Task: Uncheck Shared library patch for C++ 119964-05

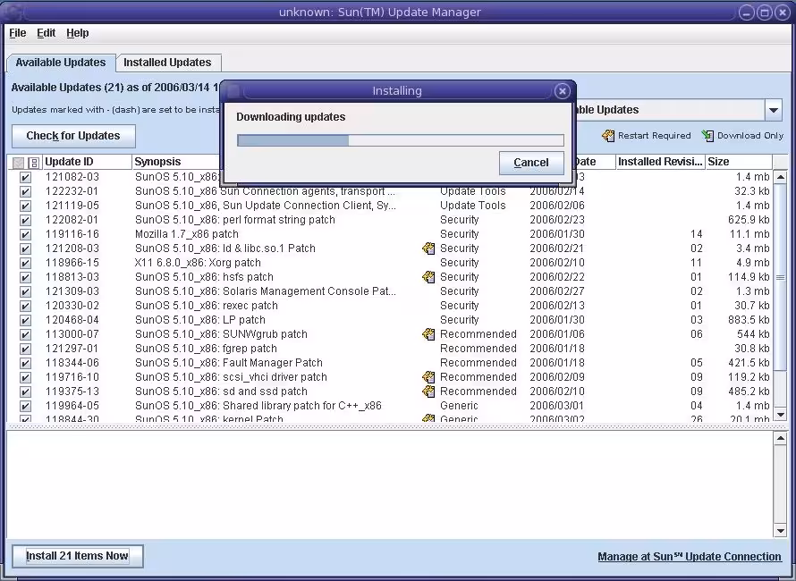Action: tap(25, 406)
